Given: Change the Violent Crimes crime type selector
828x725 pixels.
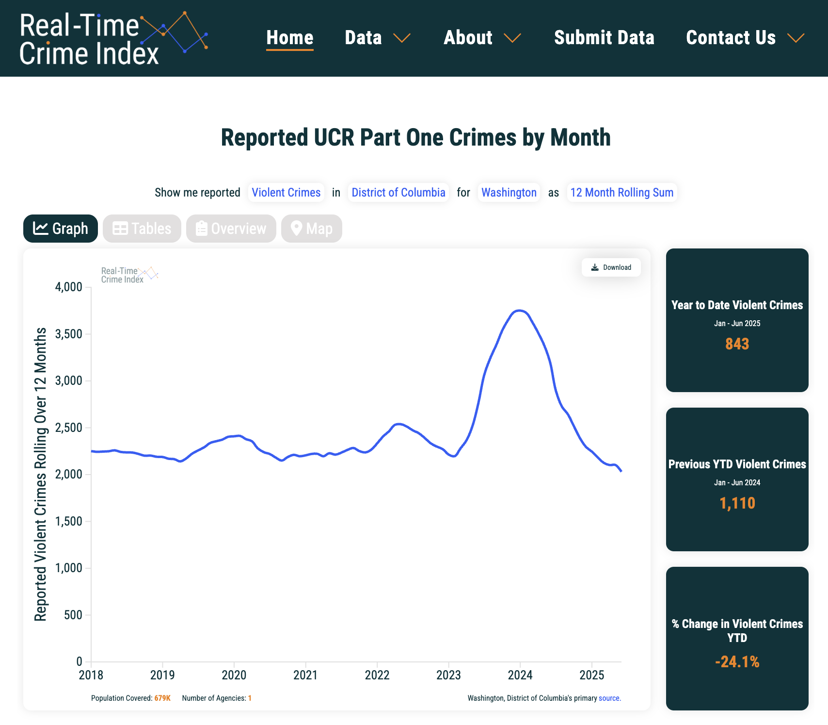Looking at the screenshot, I should click(x=286, y=193).
